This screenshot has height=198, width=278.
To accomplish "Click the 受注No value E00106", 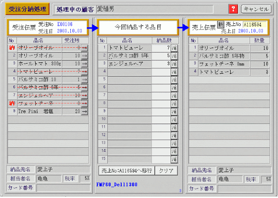I will coord(65,24).
